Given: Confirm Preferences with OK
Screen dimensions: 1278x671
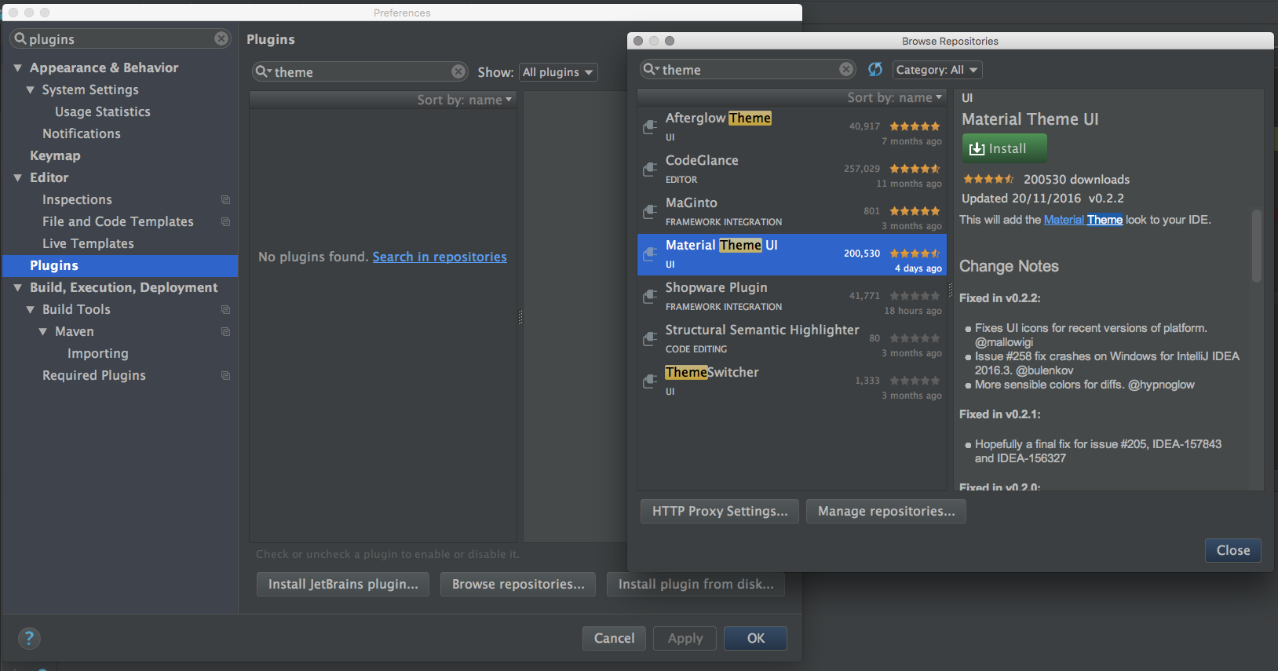Looking at the screenshot, I should tap(755, 639).
